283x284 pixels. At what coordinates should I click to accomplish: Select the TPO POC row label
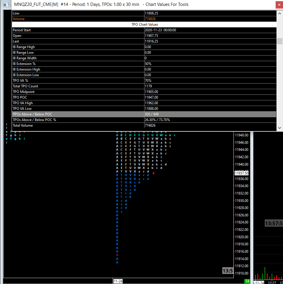coord(20,97)
